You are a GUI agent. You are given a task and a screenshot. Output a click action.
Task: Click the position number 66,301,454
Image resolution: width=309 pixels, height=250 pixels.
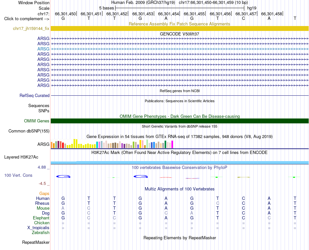pos(168,14)
